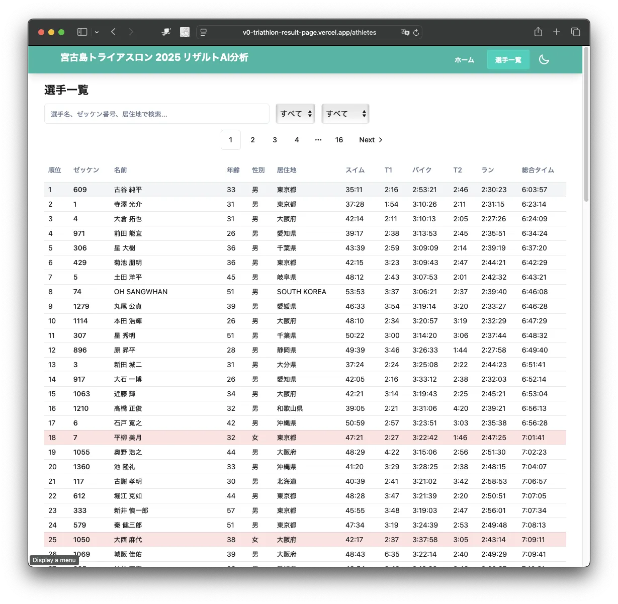
Task: Click the browser back arrow
Action: [x=114, y=32]
